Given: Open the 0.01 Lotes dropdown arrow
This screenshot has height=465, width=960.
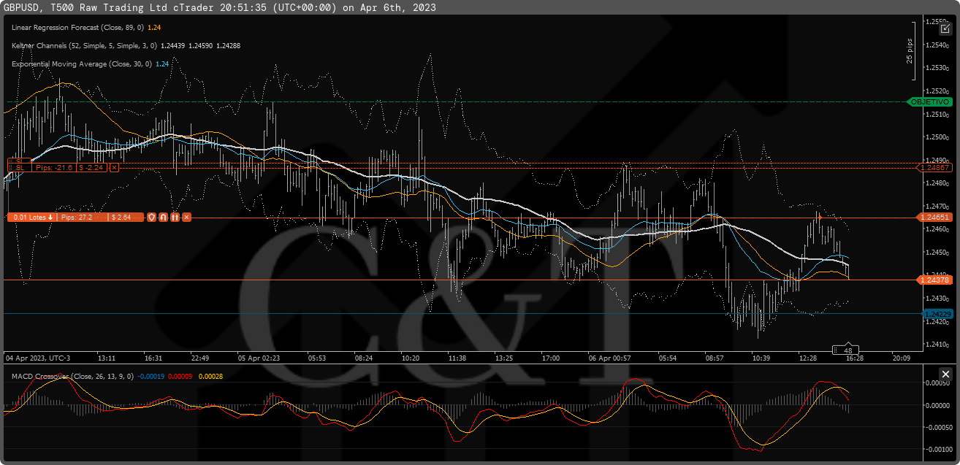Looking at the screenshot, I should (x=49, y=217).
